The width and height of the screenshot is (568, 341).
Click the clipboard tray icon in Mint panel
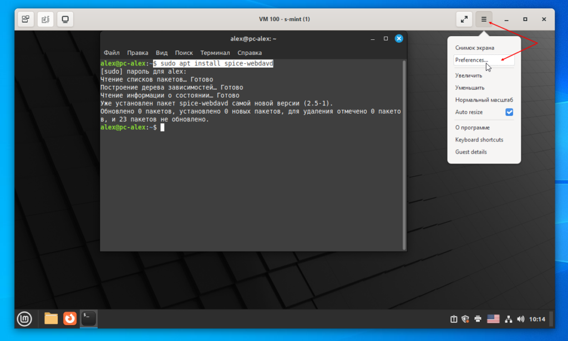point(454,319)
